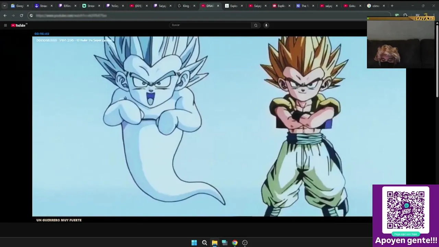The height and width of the screenshot is (247, 439).
Task: Switch to the YoSoy Twitch tab
Action: [115, 6]
